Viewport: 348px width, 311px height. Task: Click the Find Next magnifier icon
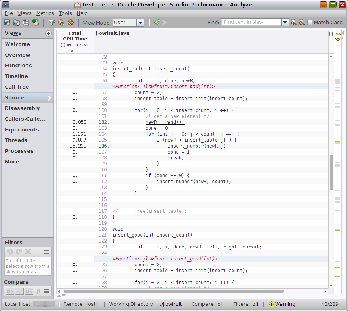pyautogui.click(x=301, y=23)
